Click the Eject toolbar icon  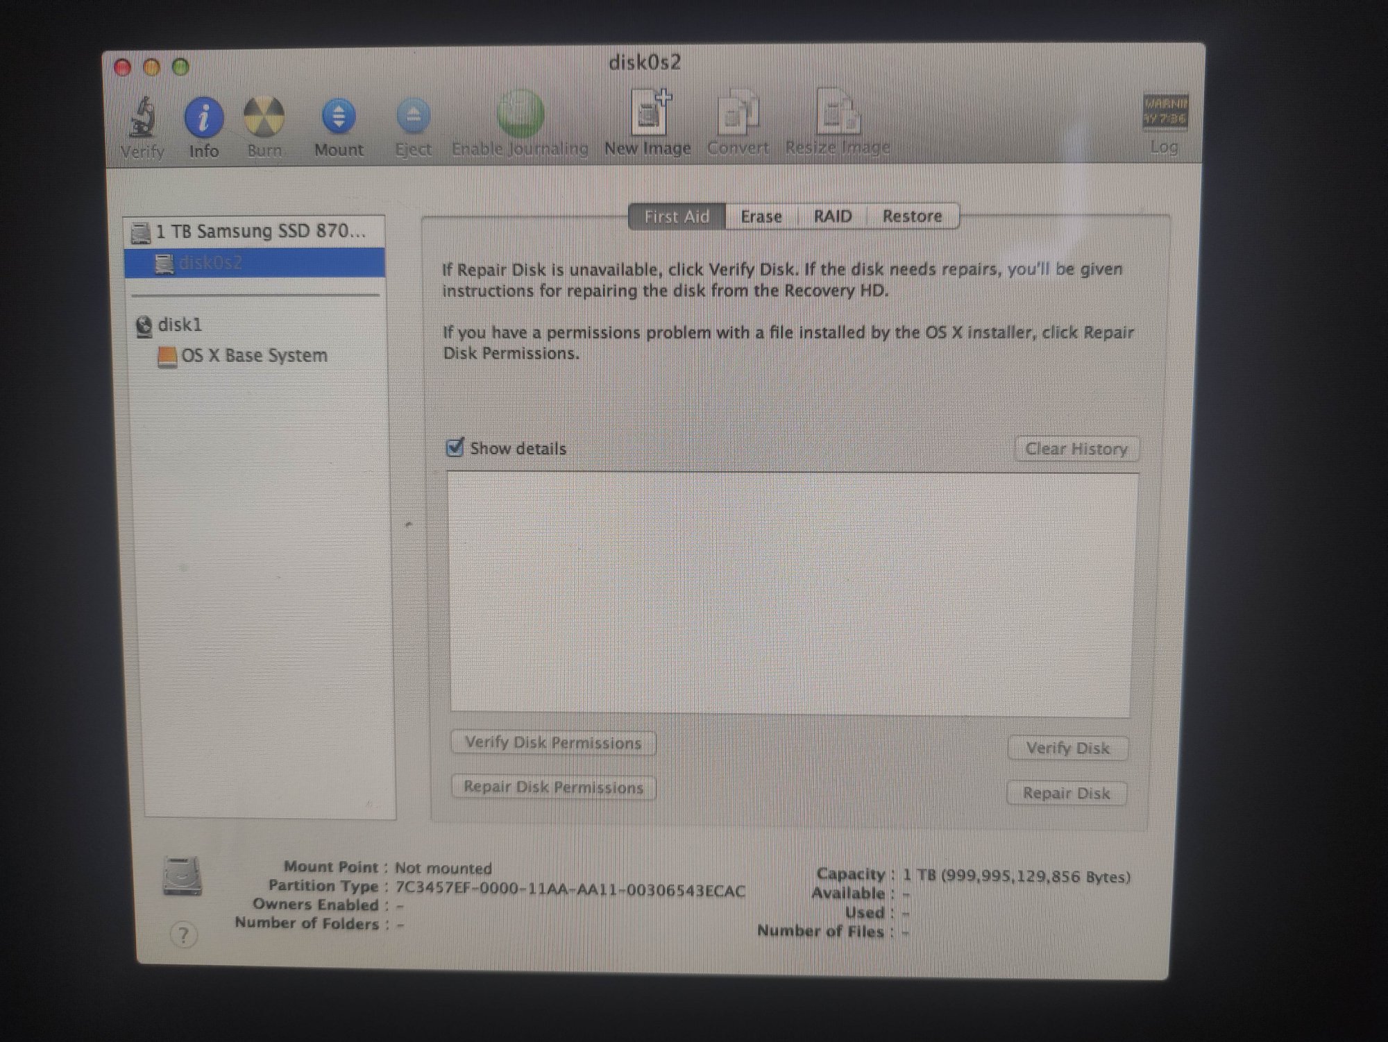coord(413,117)
